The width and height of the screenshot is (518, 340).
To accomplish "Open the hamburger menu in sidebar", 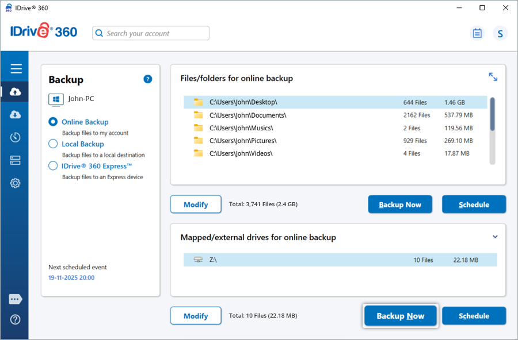I will coord(16,69).
